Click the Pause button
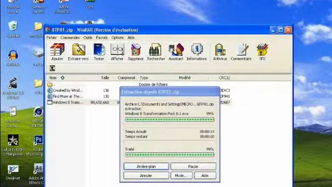The image size is (332, 187). coord(193,166)
